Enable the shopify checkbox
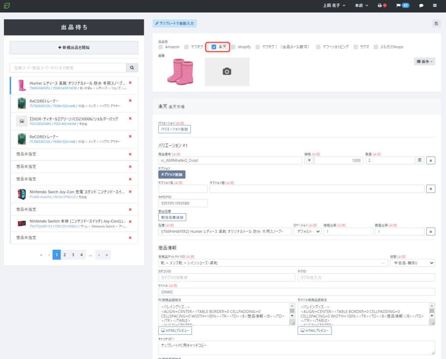 click(233, 47)
